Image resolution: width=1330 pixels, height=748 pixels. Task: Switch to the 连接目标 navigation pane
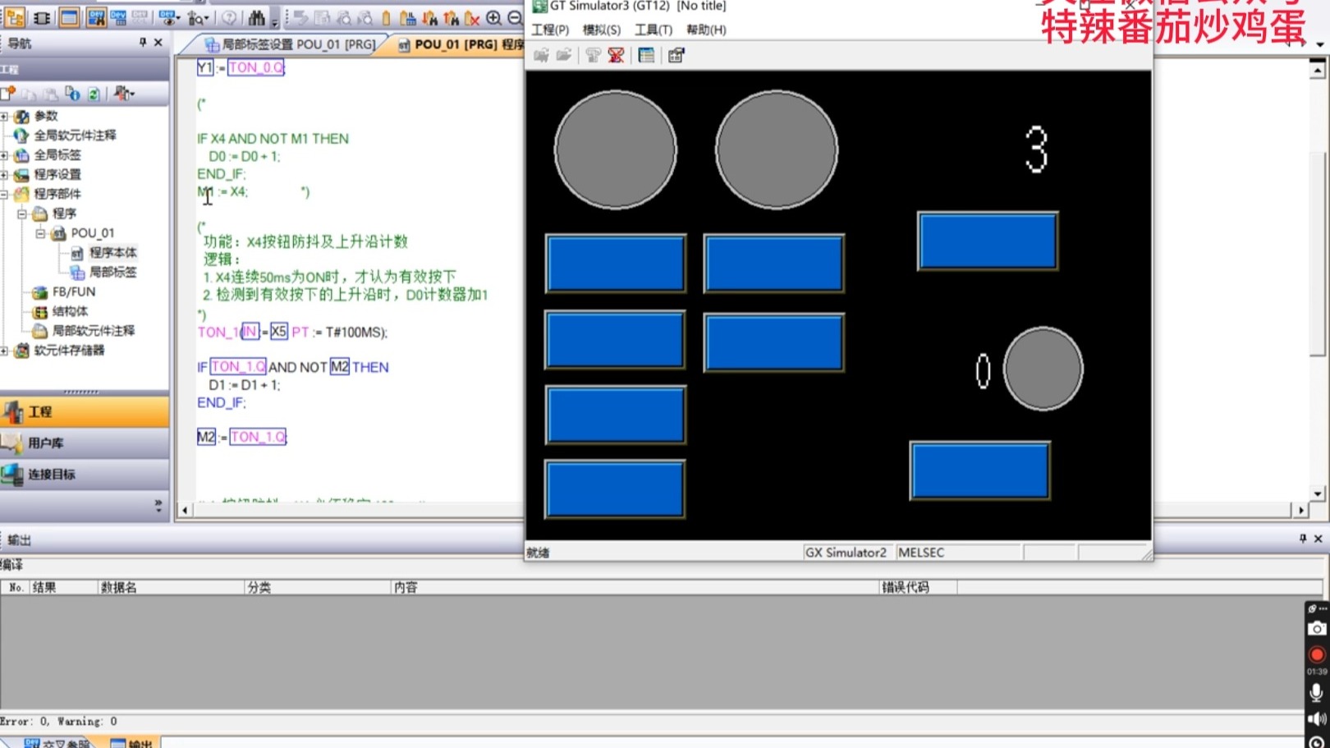coord(85,474)
